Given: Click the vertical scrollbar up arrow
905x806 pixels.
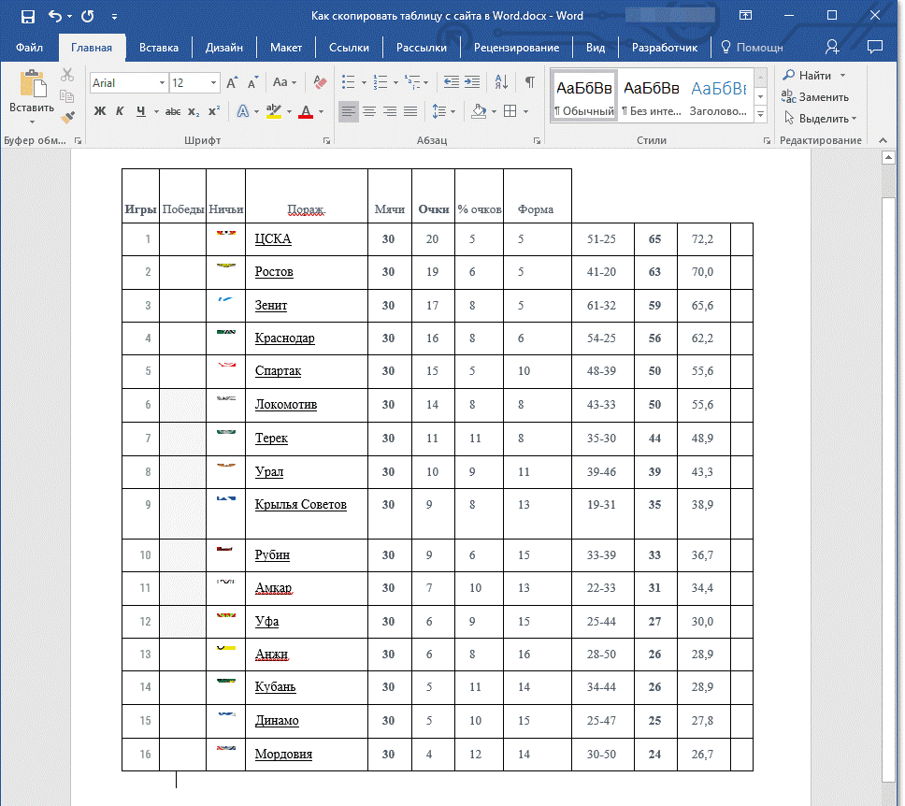Looking at the screenshot, I should pos(888,158).
